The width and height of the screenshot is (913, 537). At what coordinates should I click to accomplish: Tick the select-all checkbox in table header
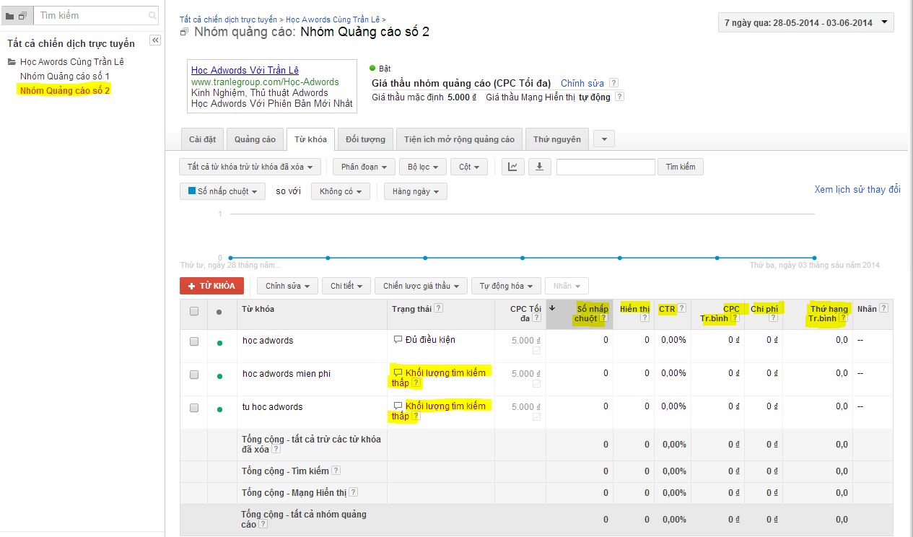pos(194,312)
